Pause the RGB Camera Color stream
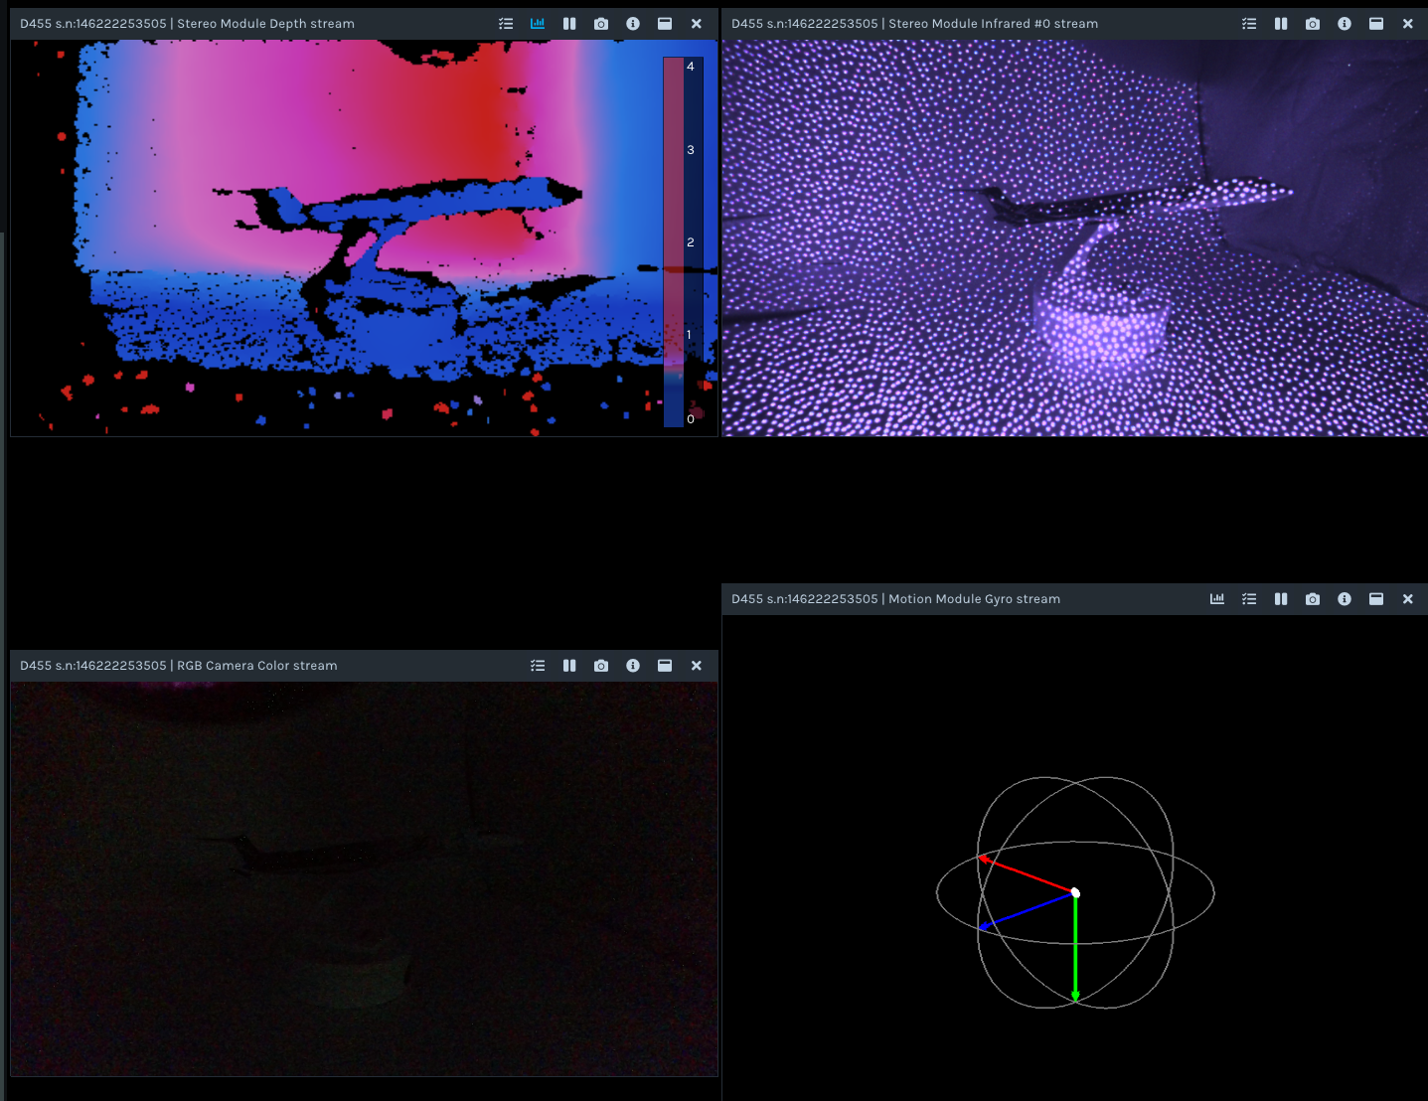This screenshot has height=1101, width=1428. (x=569, y=666)
